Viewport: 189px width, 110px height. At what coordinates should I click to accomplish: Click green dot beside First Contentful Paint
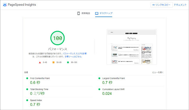pyautogui.click(x=27, y=78)
